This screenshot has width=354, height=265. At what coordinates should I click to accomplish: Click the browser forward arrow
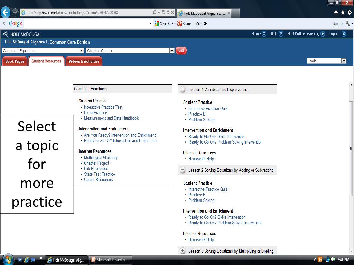pyautogui.click(x=15, y=12)
